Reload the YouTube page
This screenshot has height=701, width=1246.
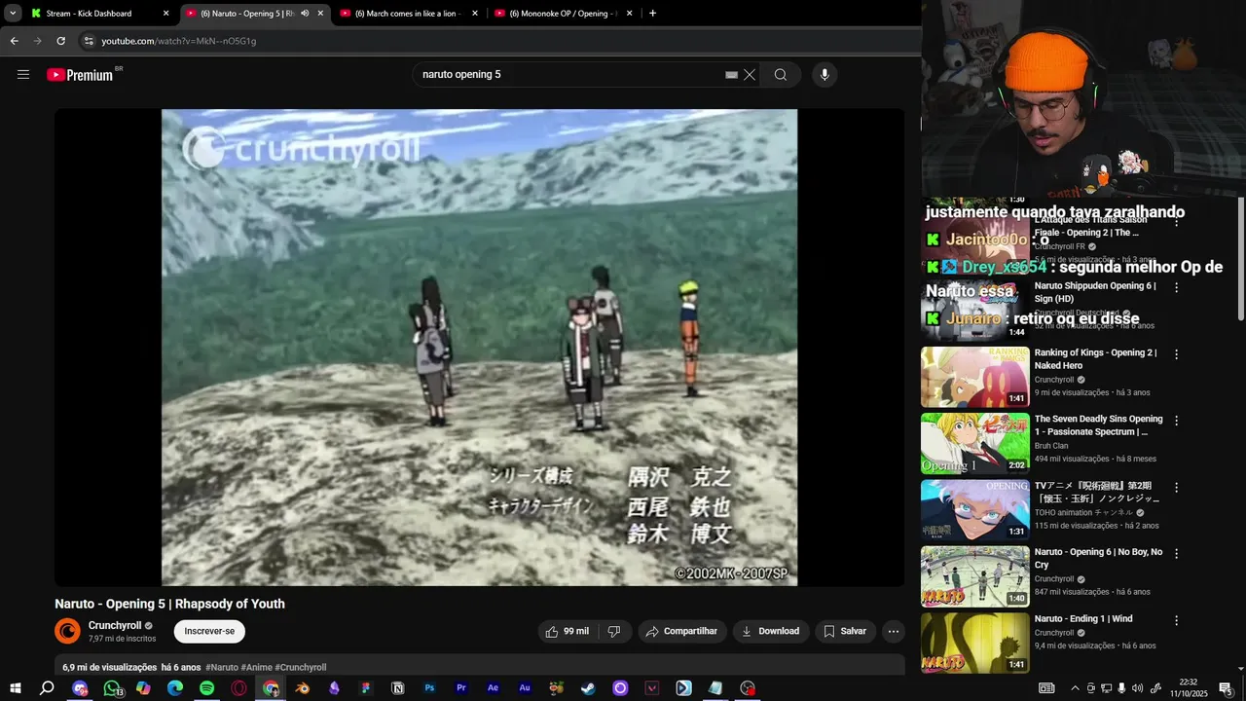pyautogui.click(x=60, y=41)
